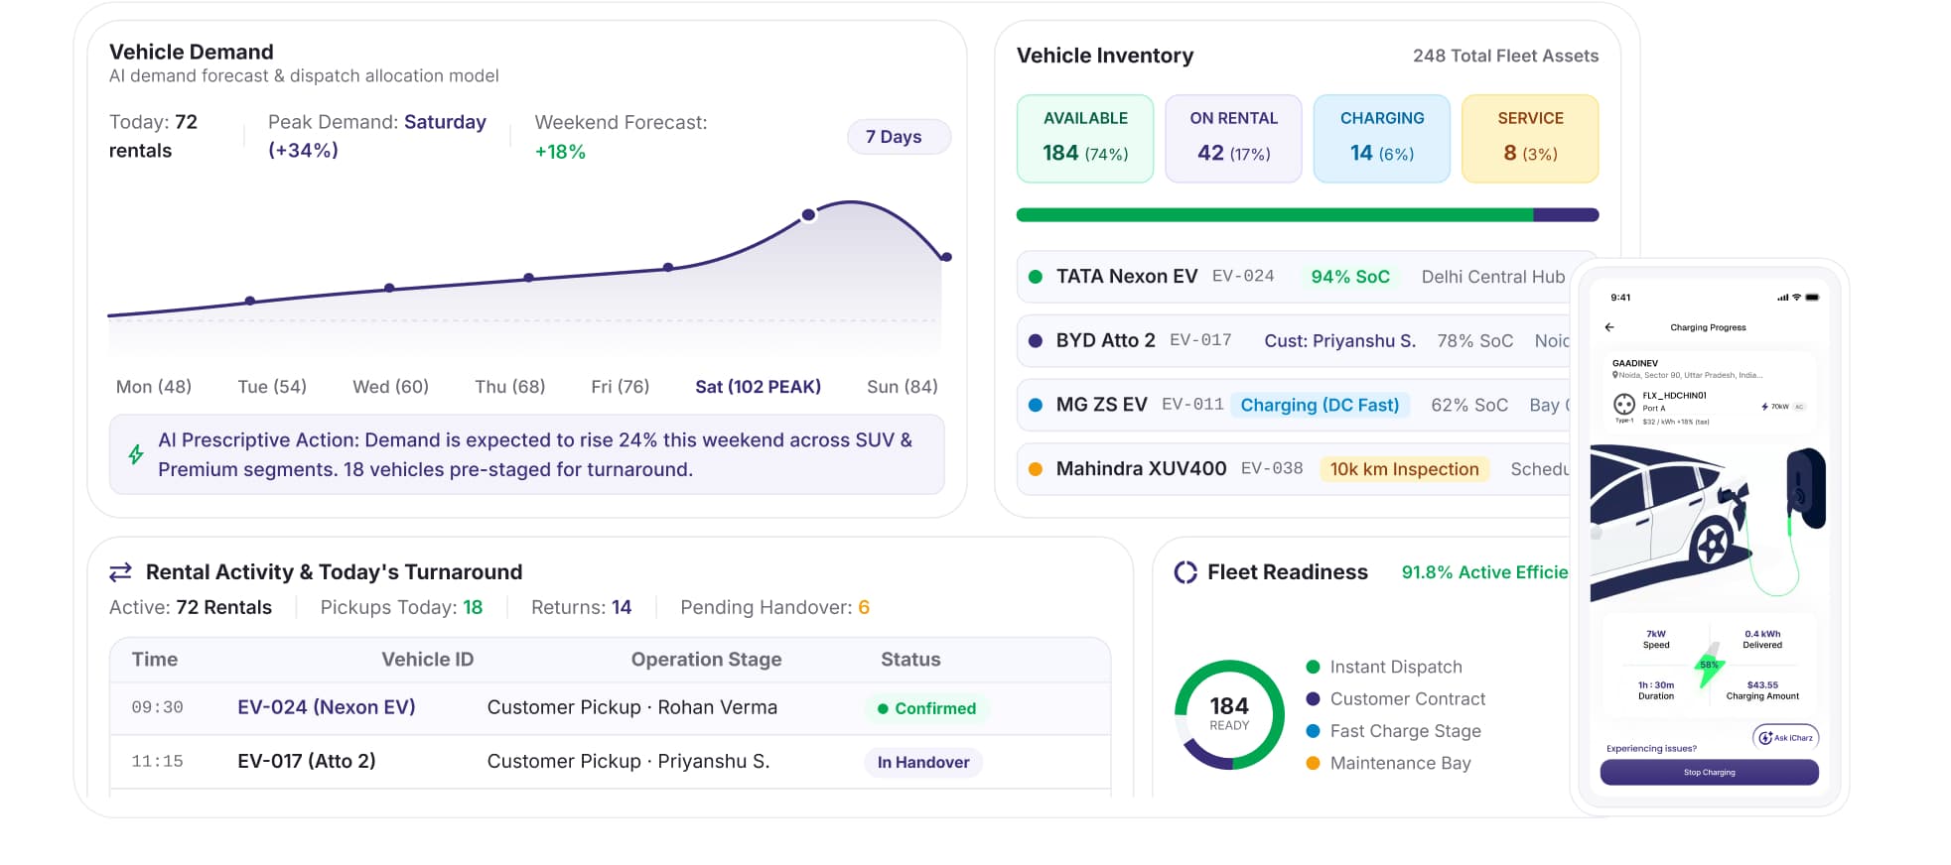Click the orange dot beside Mahindra XUV400
Screen dimensions: 1951x865
1036,469
